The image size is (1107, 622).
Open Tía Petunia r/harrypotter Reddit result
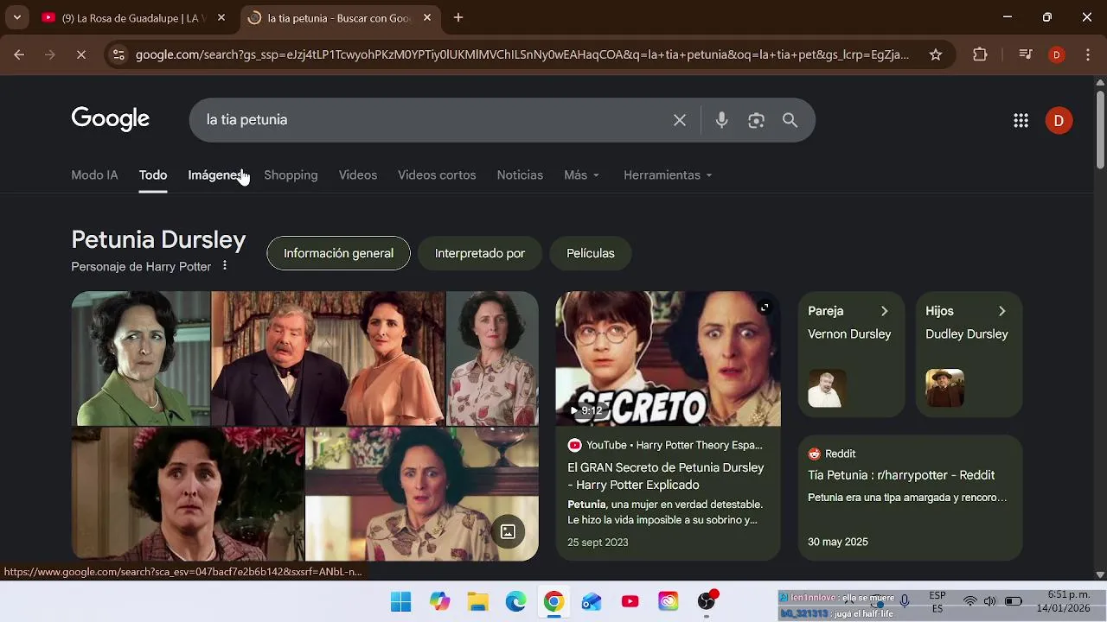coord(901,475)
